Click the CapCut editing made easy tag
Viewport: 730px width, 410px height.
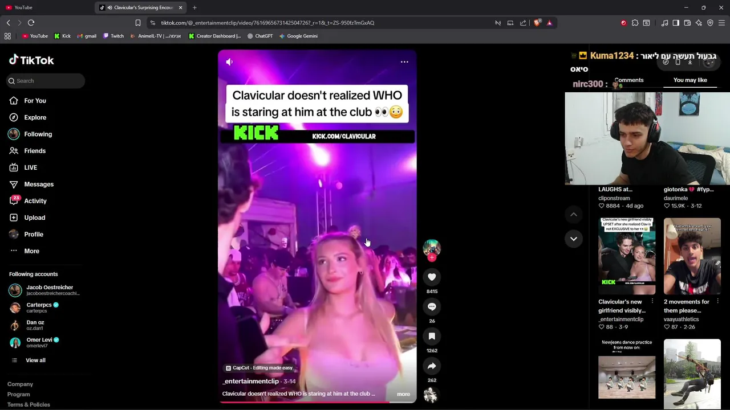(259, 368)
